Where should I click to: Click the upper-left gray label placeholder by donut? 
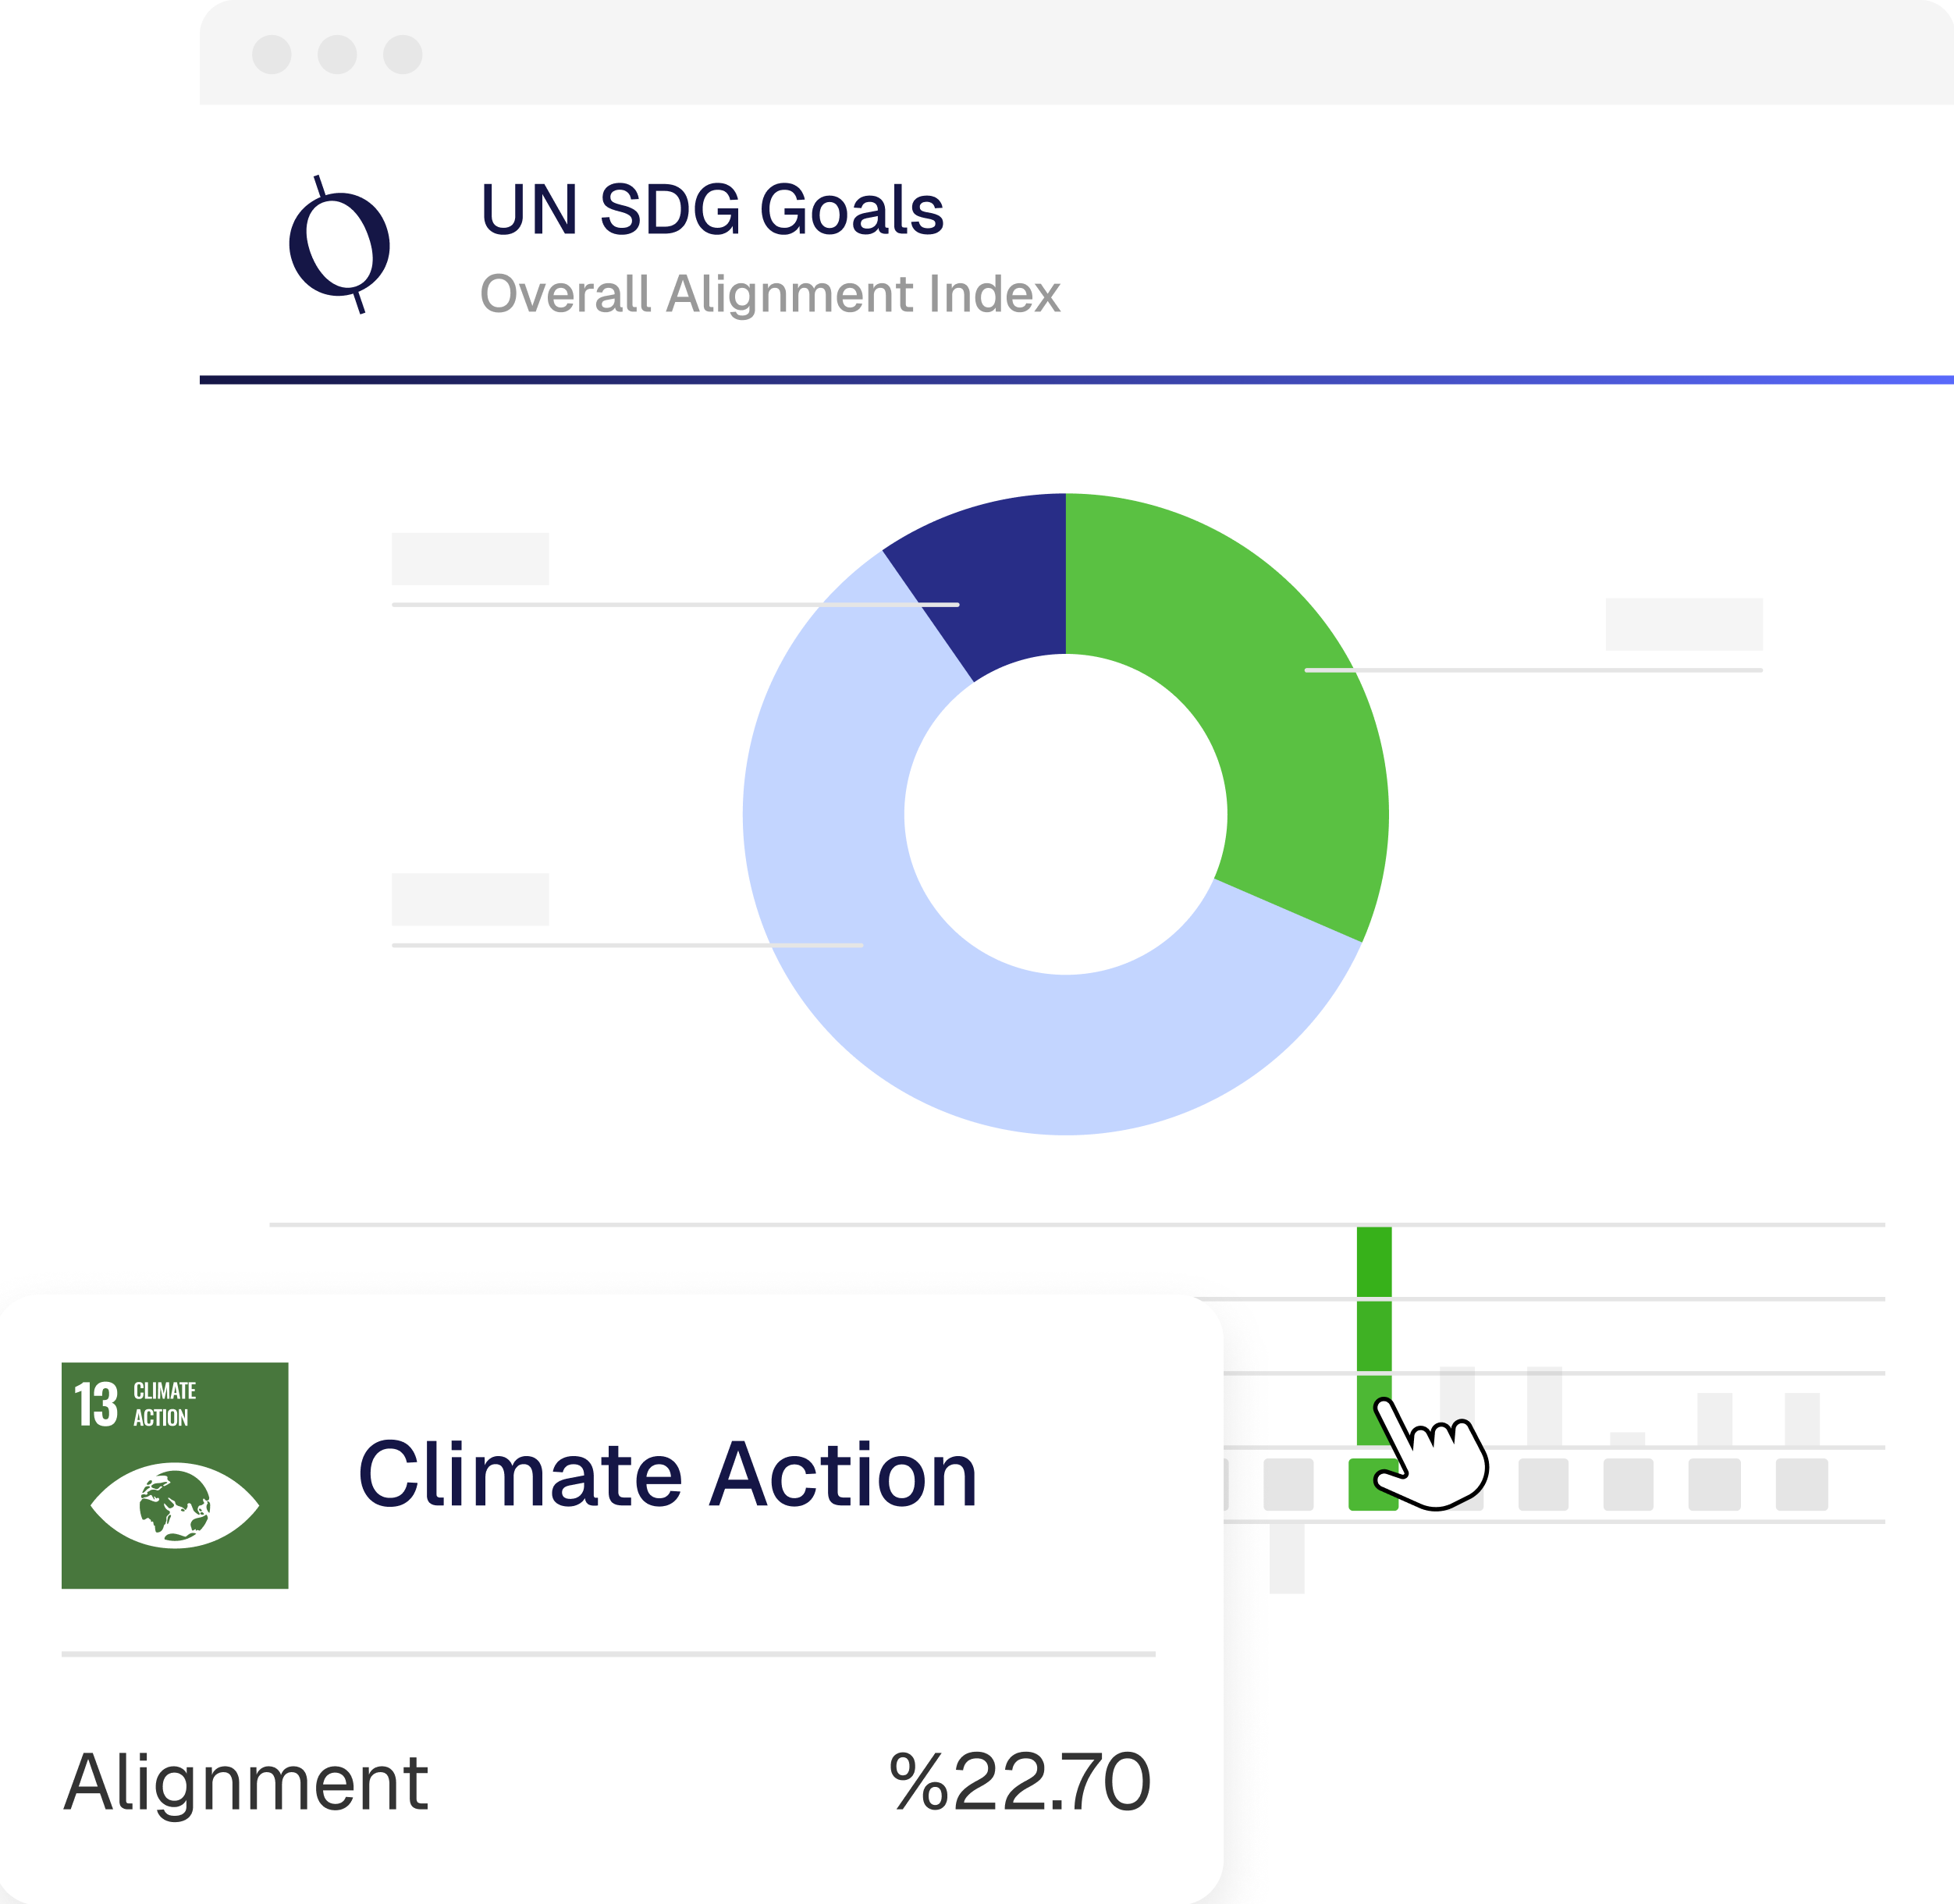point(470,558)
